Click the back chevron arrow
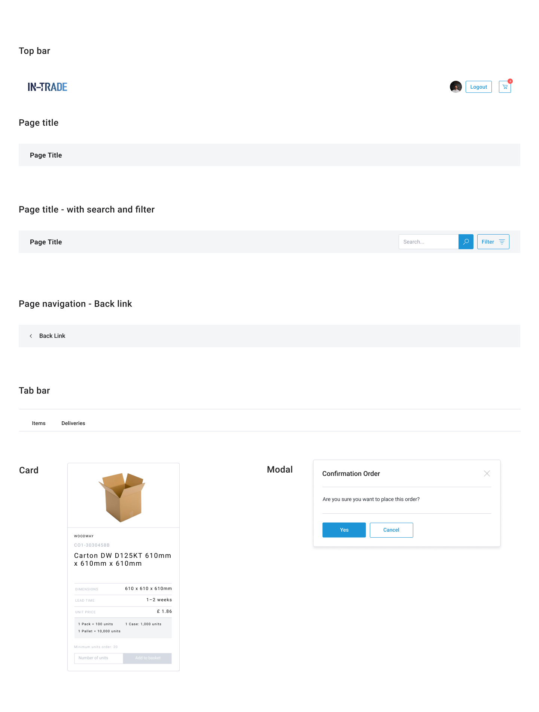The width and height of the screenshot is (539, 712). pyautogui.click(x=31, y=336)
